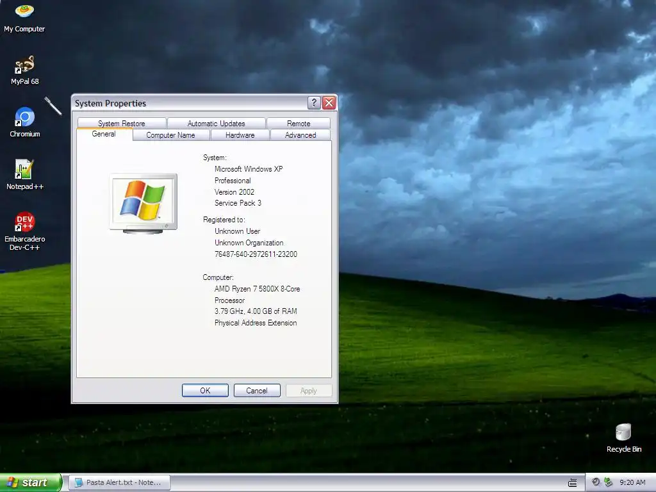Switch to the Computer Name tab
The image size is (656, 492).
coord(170,135)
